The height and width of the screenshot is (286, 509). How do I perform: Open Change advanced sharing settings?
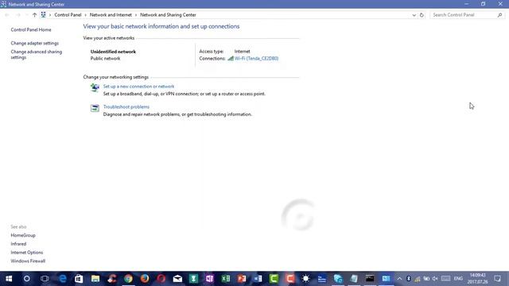click(x=37, y=55)
